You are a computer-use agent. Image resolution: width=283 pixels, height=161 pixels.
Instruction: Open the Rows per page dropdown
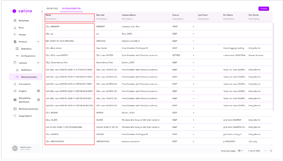240,151
